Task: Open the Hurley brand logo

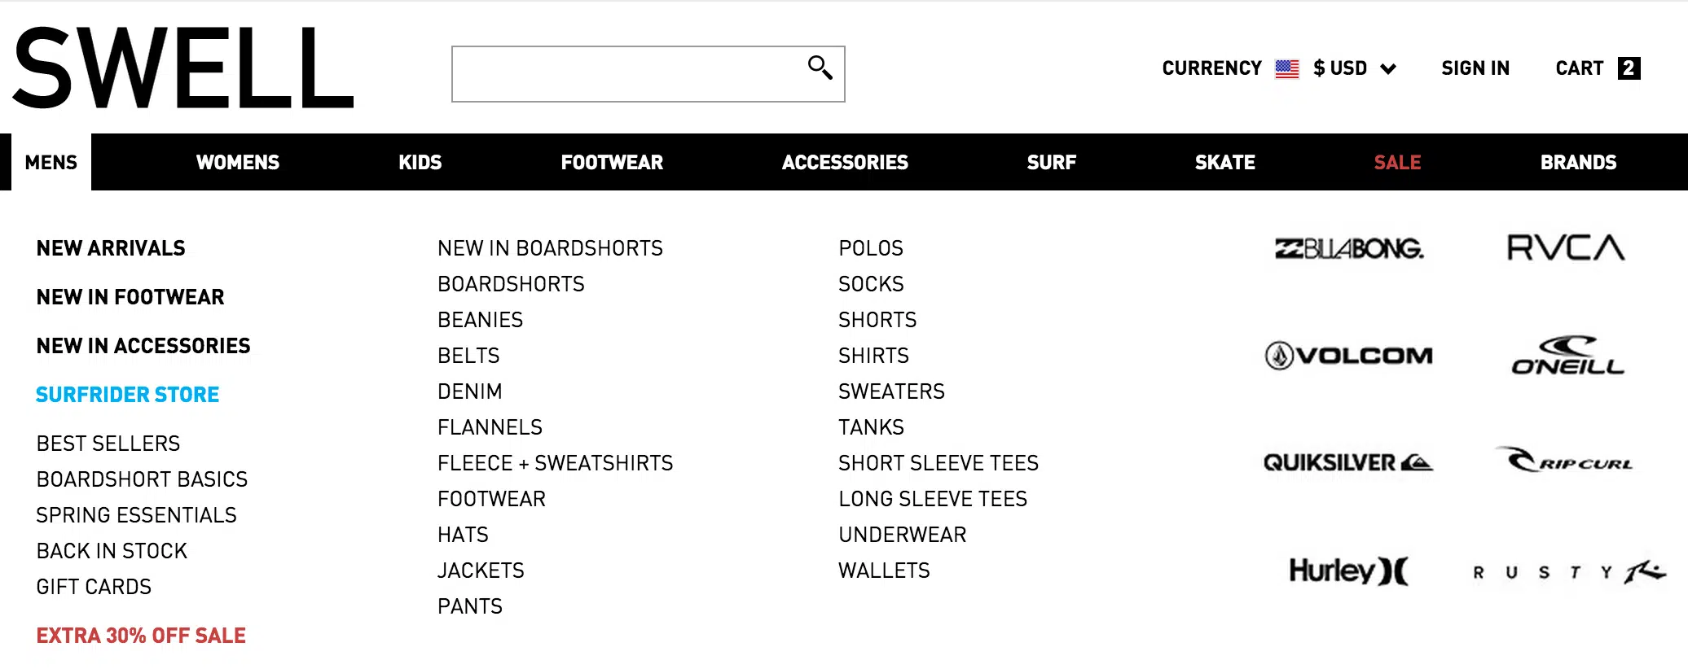Action: pyautogui.click(x=1348, y=571)
